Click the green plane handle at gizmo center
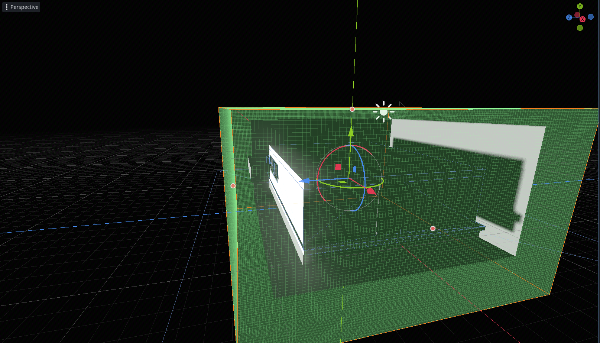 [343, 182]
